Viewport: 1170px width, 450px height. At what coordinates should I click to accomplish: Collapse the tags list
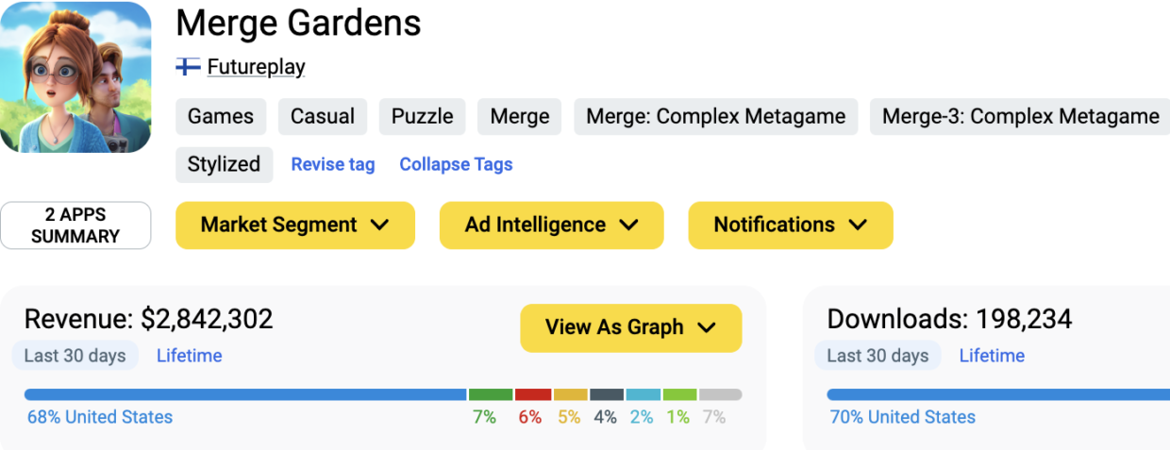(x=456, y=164)
